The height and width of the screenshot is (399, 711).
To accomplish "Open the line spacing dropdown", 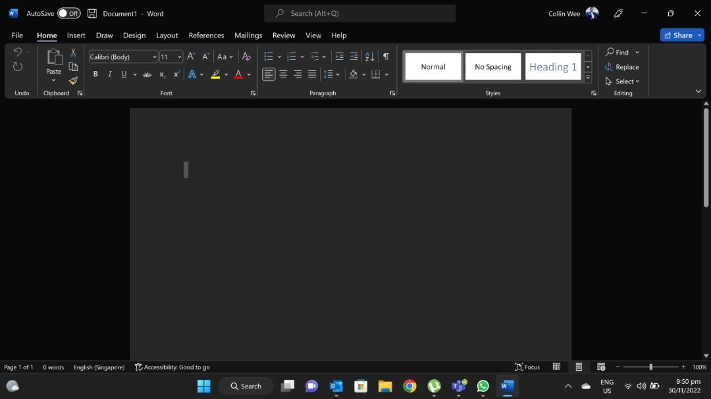I will (x=331, y=74).
